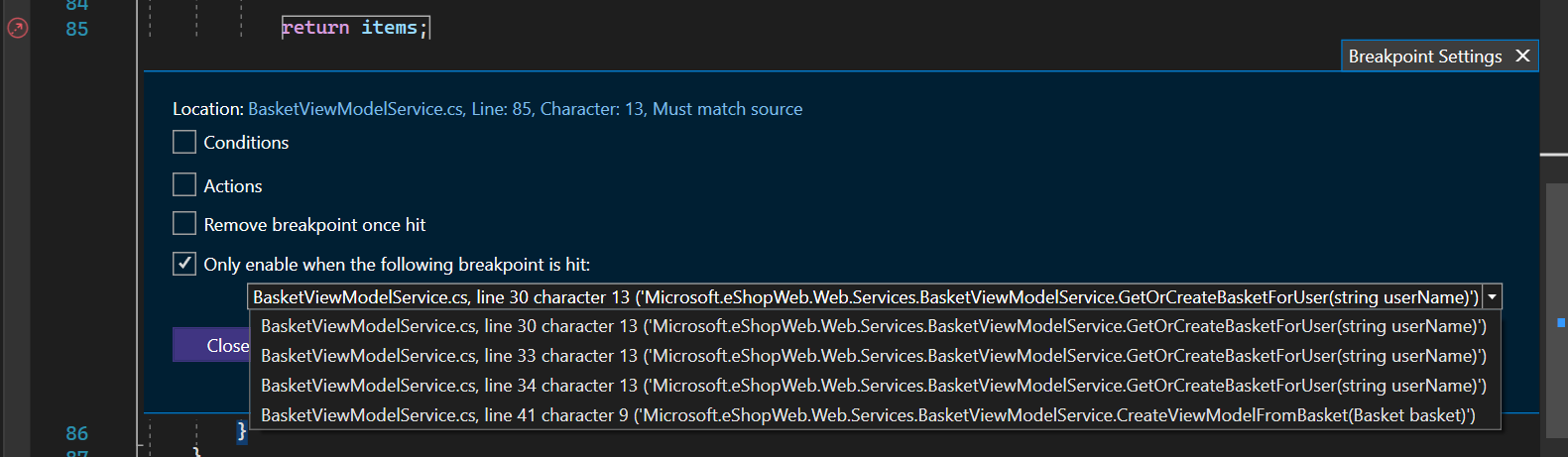Enable the Conditions checkbox
Image resolution: width=1568 pixels, height=457 pixels.
pos(184,143)
